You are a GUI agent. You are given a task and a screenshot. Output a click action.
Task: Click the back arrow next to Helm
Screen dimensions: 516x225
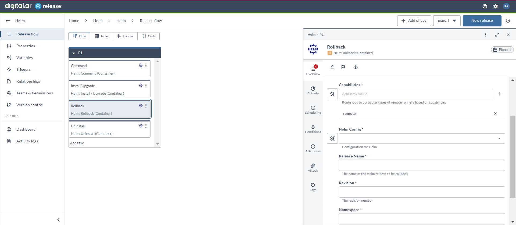[x=8, y=21]
